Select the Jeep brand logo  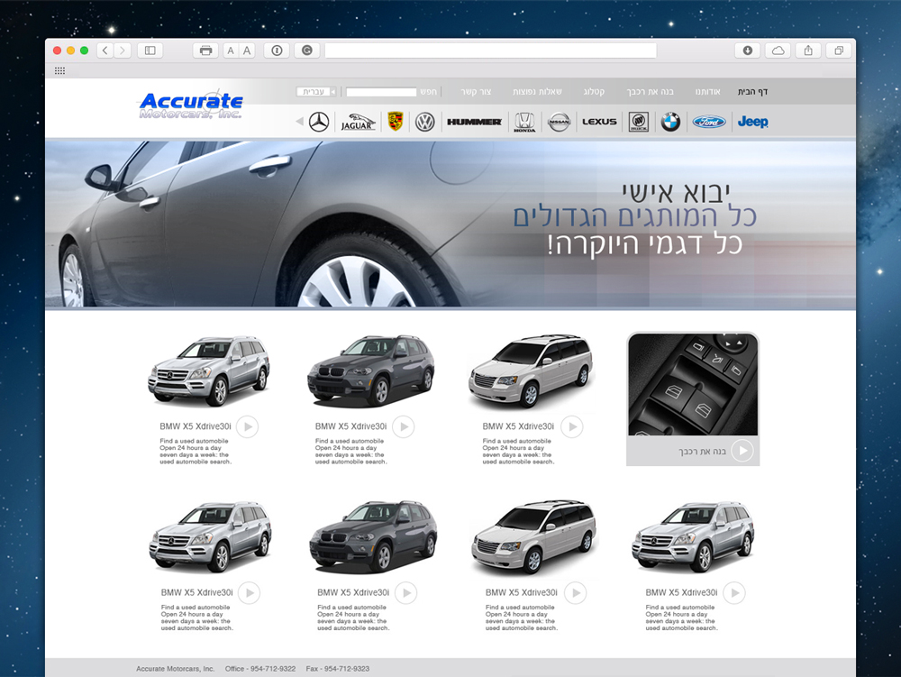tap(752, 122)
